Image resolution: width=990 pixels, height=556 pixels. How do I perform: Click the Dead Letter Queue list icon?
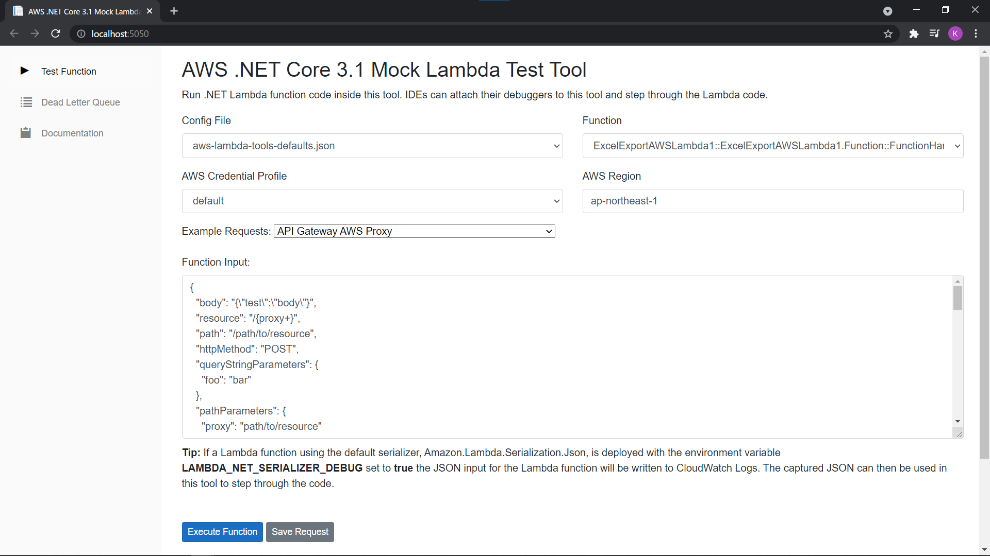pos(26,102)
